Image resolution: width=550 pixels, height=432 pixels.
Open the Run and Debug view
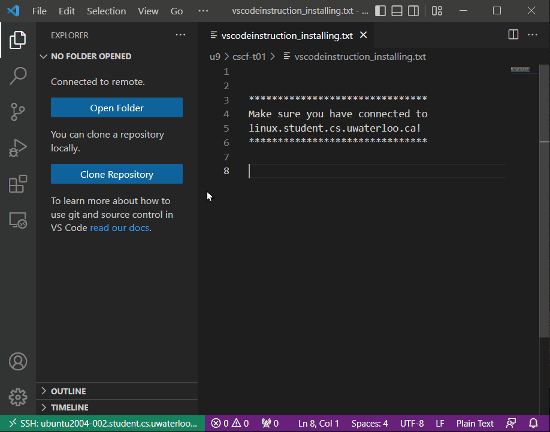click(17, 147)
